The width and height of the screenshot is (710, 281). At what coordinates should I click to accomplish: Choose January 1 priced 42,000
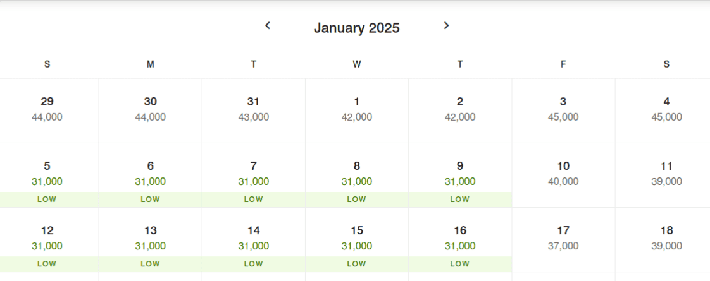357,111
